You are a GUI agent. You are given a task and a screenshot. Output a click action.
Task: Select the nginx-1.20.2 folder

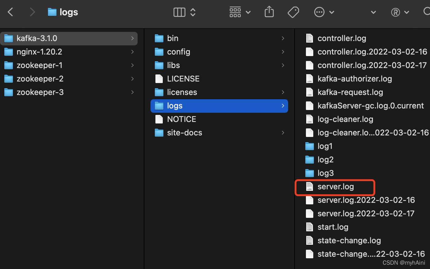point(69,52)
